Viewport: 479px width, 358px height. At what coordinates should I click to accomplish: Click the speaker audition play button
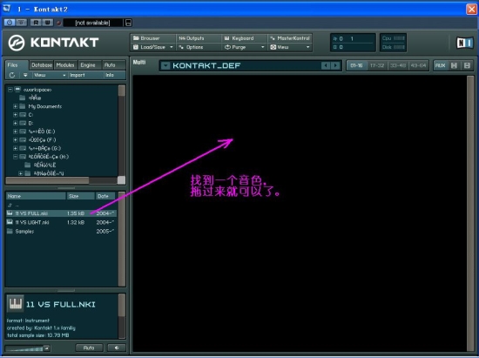(x=117, y=348)
